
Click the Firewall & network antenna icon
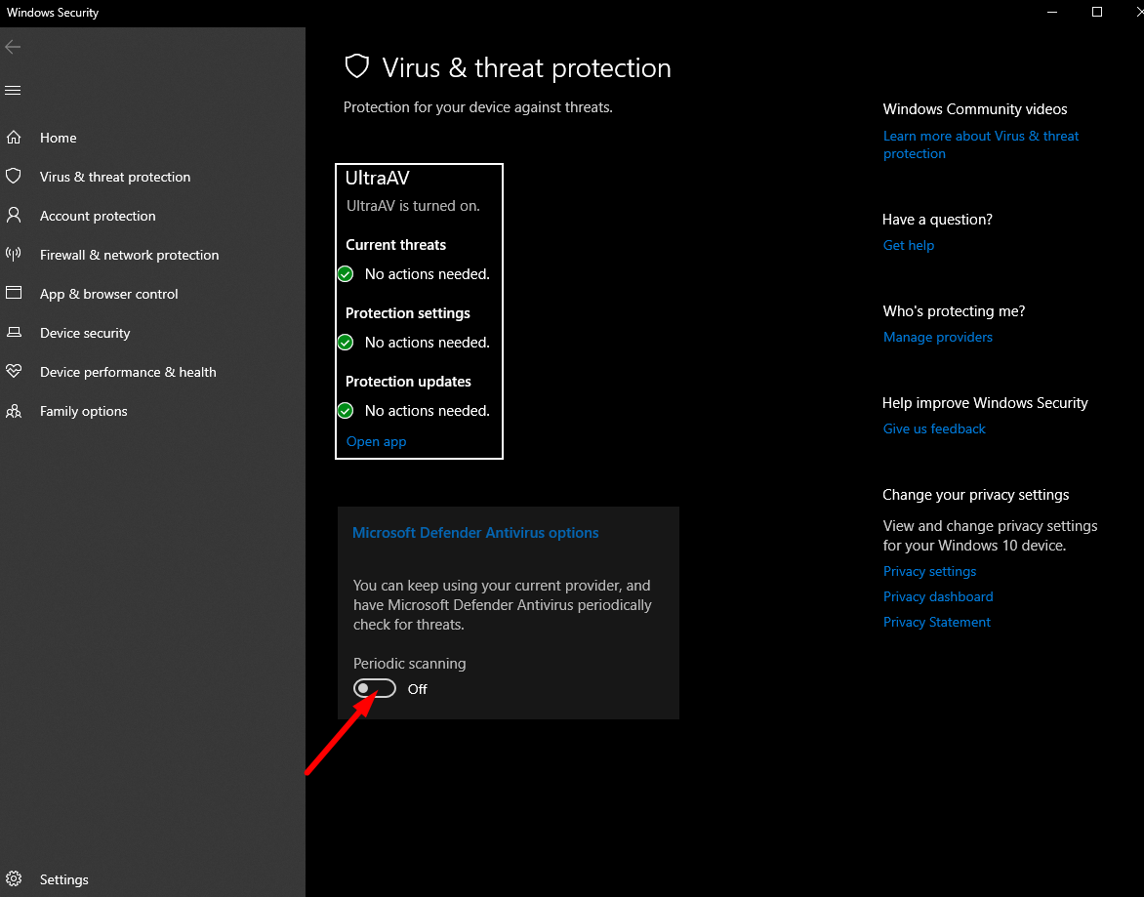click(13, 254)
